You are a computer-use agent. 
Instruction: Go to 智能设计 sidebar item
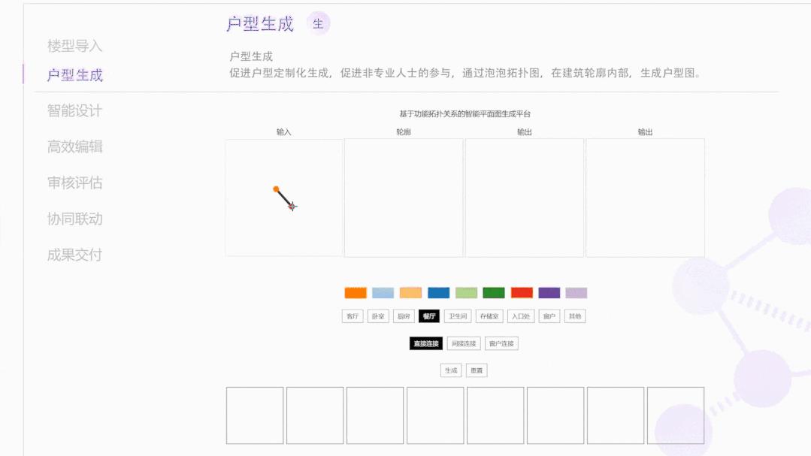pyautogui.click(x=74, y=110)
